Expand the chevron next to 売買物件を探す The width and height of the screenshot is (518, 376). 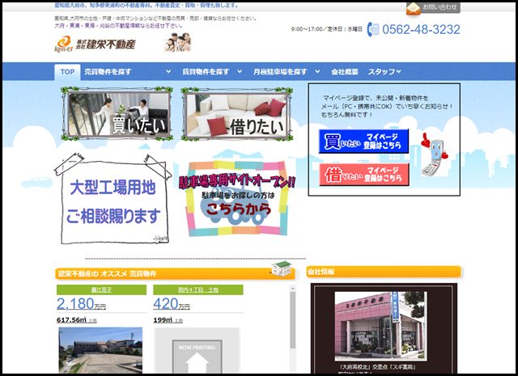168,71
